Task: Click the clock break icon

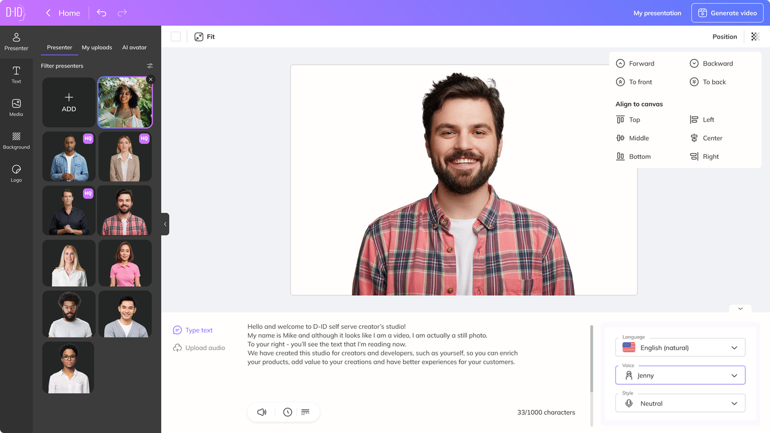Action: (x=288, y=412)
